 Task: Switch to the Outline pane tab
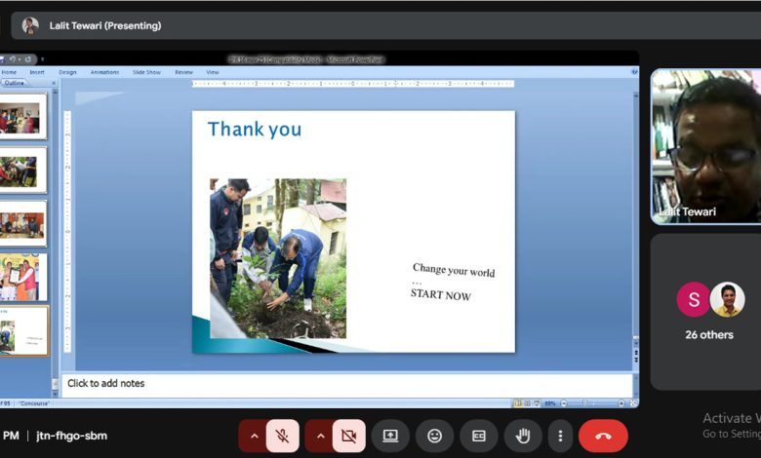[15, 83]
